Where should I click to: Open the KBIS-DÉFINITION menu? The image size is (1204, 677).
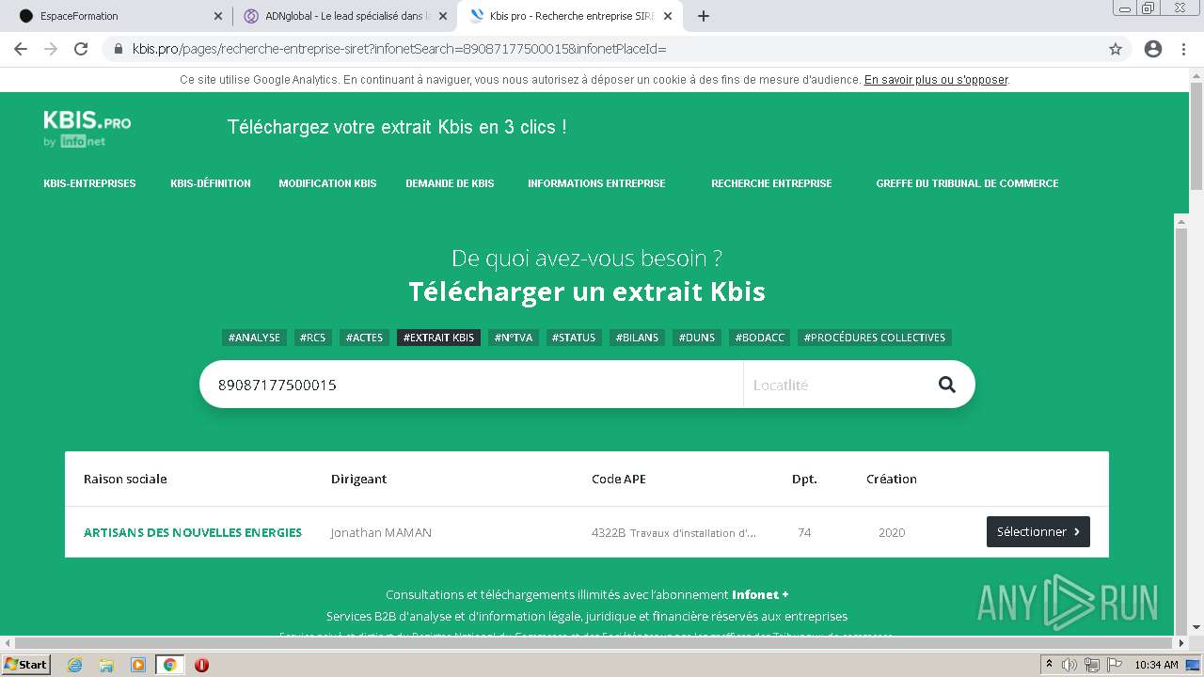coord(211,183)
